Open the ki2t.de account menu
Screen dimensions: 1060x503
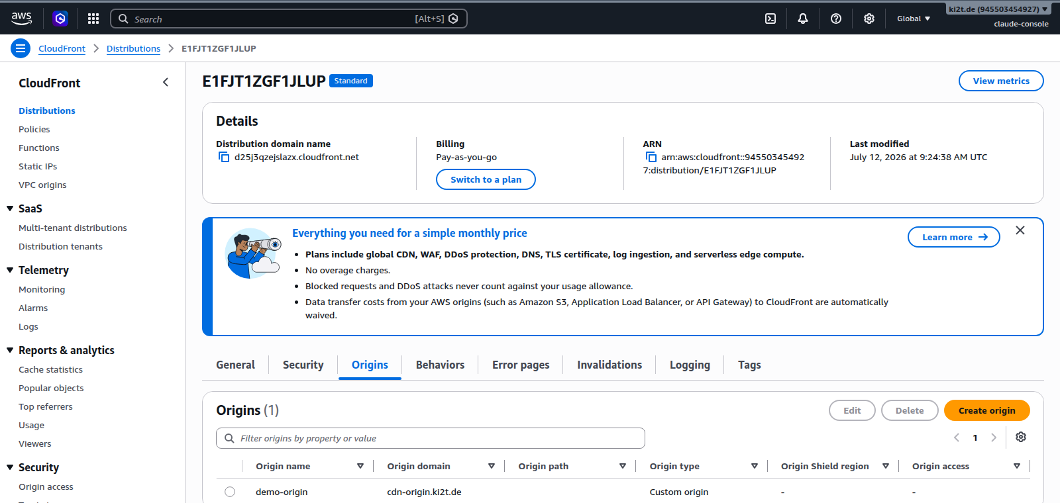pyautogui.click(x=998, y=9)
